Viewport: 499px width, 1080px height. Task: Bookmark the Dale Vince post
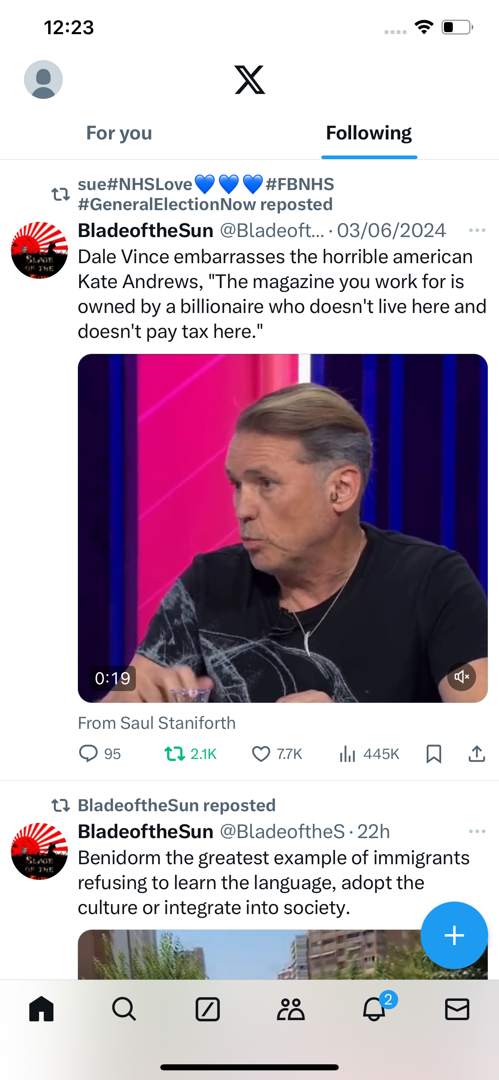pyautogui.click(x=434, y=754)
